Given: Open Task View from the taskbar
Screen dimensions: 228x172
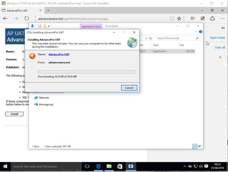Looking at the screenshot, I should point(87,166).
